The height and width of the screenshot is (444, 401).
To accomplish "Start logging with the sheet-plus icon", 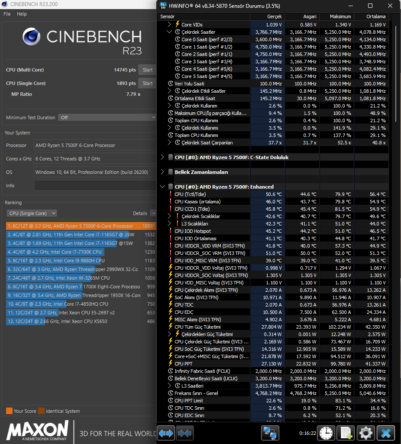I will [x=346, y=433].
